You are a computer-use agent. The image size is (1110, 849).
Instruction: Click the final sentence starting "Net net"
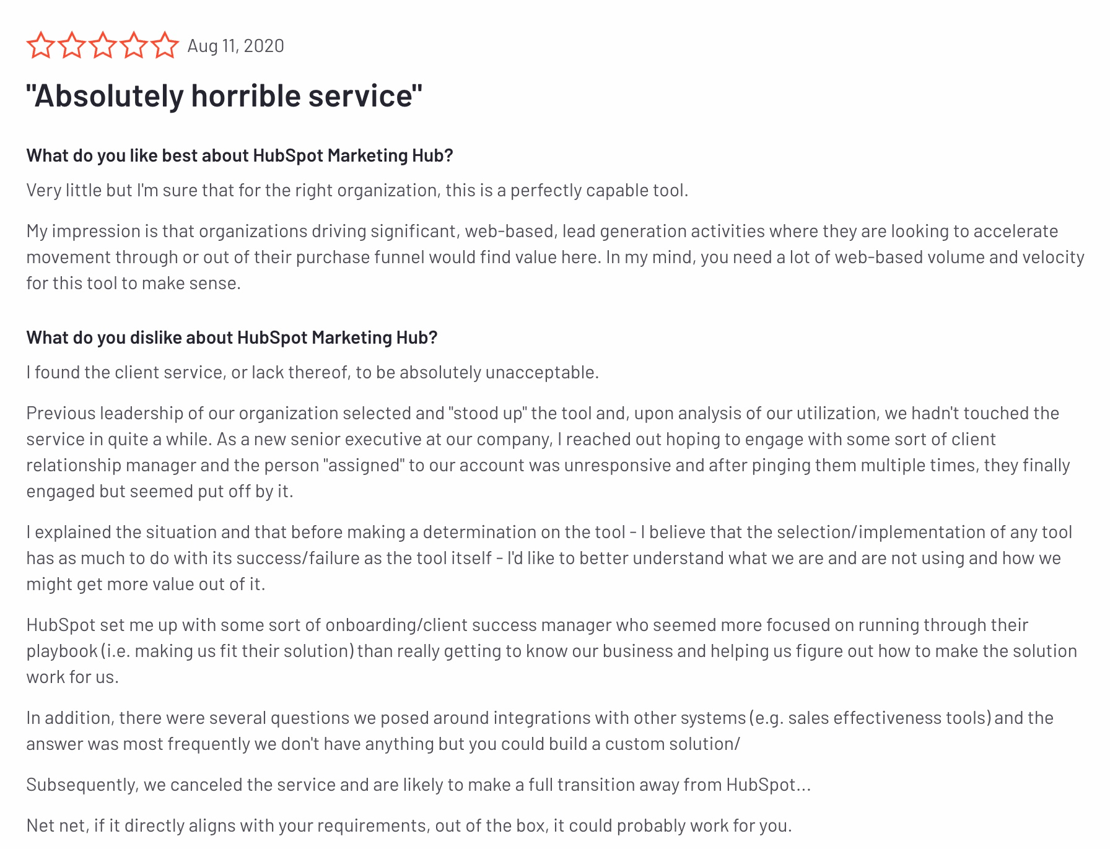pyautogui.click(x=409, y=825)
